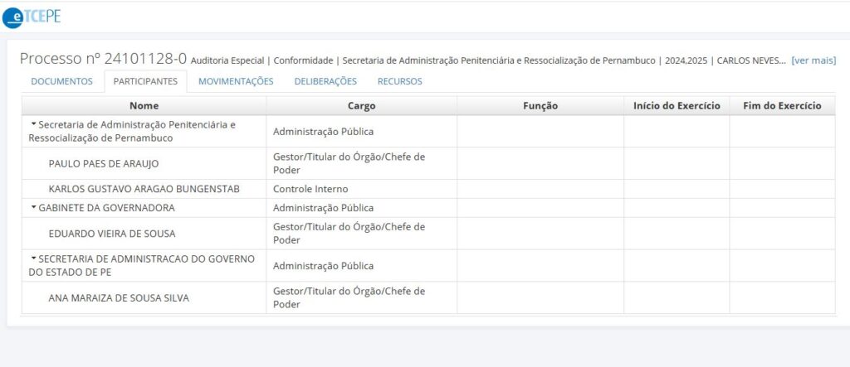Click the Nome column header
This screenshot has width=850, height=367.
tap(144, 105)
